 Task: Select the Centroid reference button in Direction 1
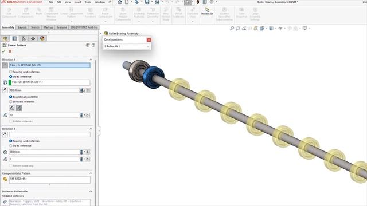[11, 108]
